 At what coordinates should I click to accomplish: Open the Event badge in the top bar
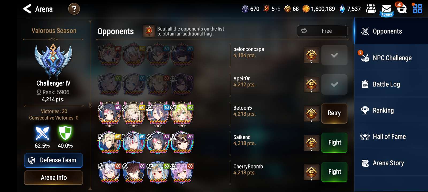(387, 15)
